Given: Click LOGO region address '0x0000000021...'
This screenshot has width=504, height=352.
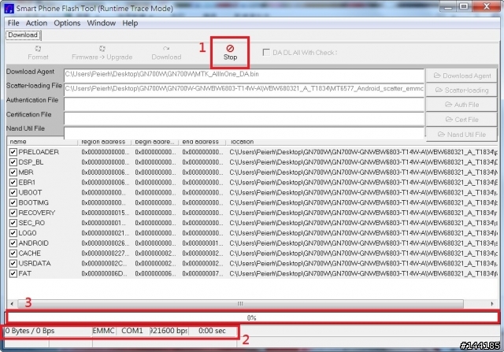Looking at the screenshot, I should [x=105, y=233].
